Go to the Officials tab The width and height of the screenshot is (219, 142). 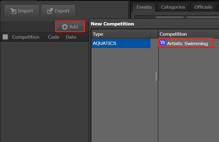tap(203, 7)
